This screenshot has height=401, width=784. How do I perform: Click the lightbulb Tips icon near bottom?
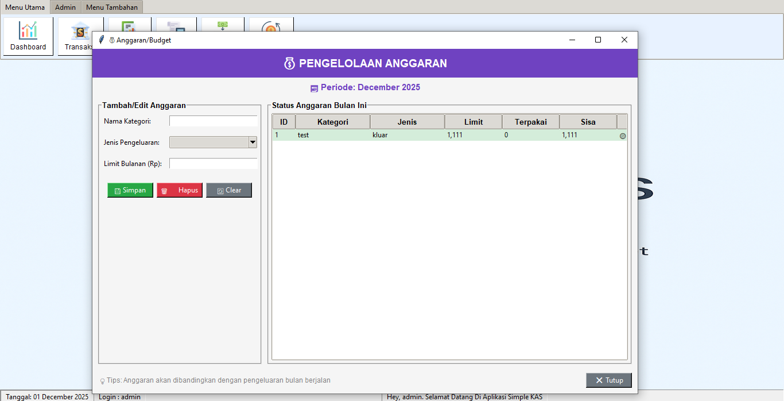[104, 380]
